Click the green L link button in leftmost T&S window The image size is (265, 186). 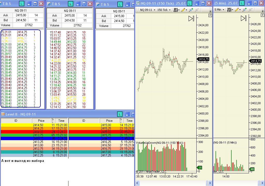[x=22, y=3]
